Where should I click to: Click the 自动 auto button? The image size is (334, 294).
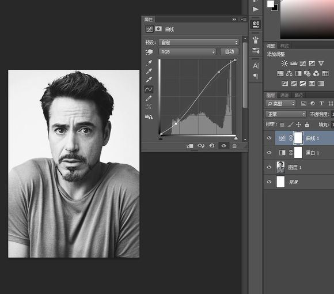click(229, 51)
